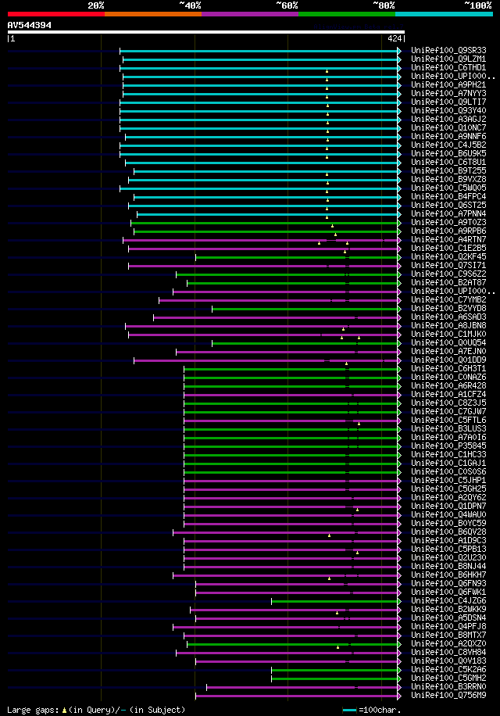
Task: Select the UniRef100_C1GAJ1 label
Action: (448, 464)
